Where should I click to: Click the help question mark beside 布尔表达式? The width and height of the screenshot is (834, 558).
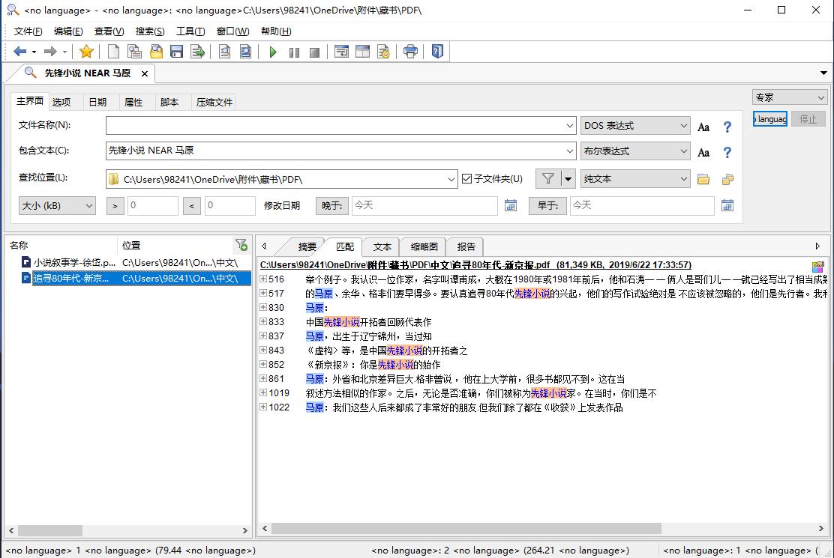[727, 152]
